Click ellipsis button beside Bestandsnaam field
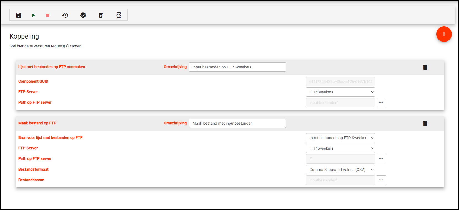Screen dimensions: 459x210 point(381,180)
